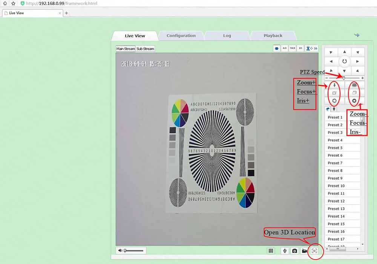This screenshot has height=264, width=377.
Task: Open the Configuration tab
Action: (x=181, y=35)
